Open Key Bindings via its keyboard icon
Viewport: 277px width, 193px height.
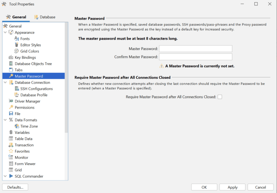point(11,58)
